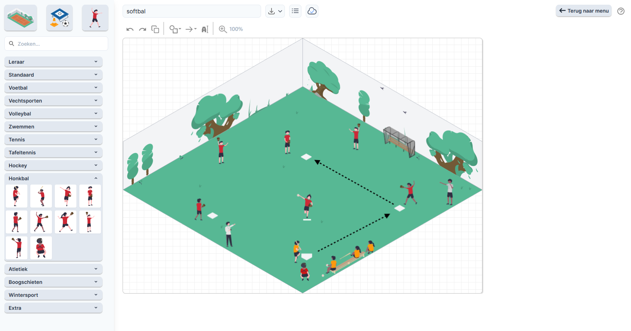
Task: Expand the Atletiek category
Action: pos(53,269)
